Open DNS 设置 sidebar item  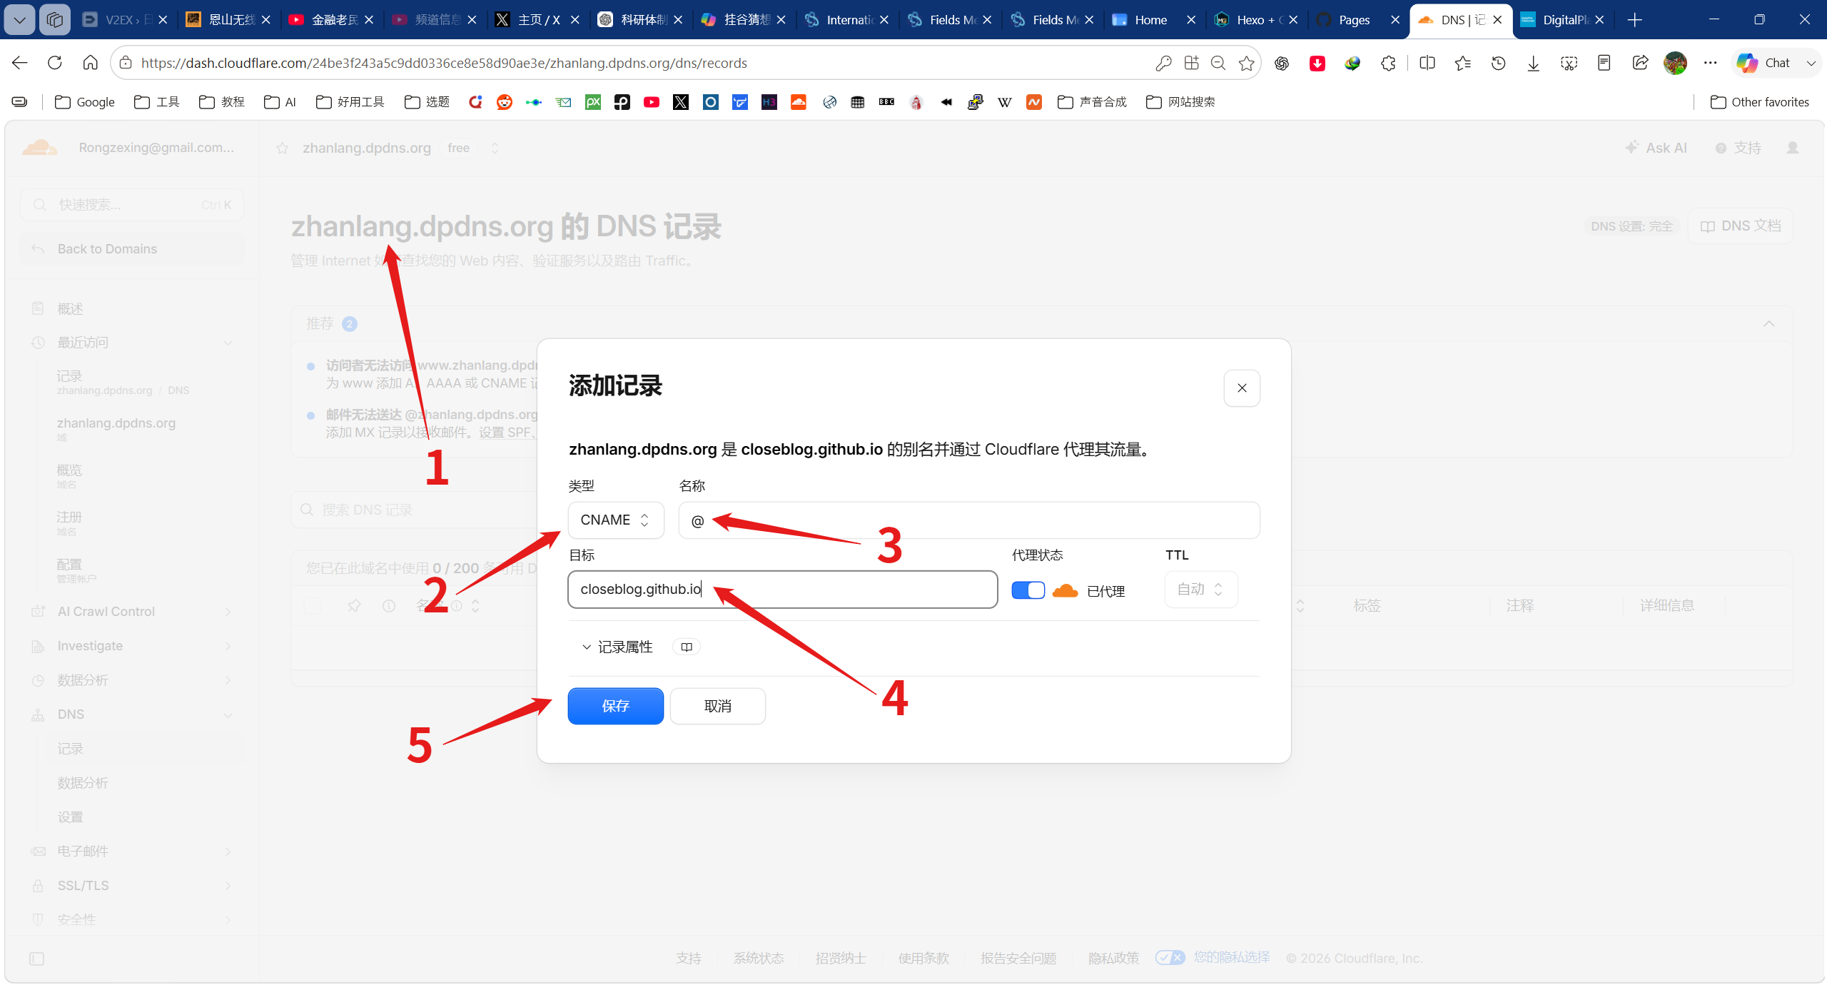(x=70, y=817)
